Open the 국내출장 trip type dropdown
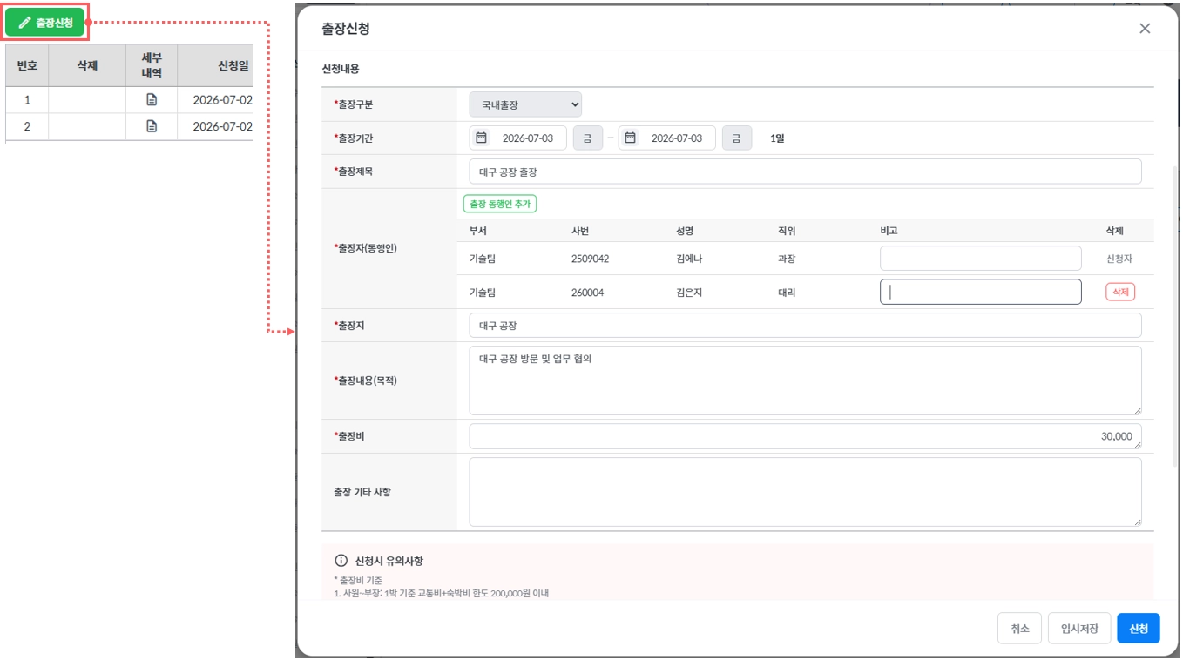The width and height of the screenshot is (1183, 660). pyautogui.click(x=525, y=104)
